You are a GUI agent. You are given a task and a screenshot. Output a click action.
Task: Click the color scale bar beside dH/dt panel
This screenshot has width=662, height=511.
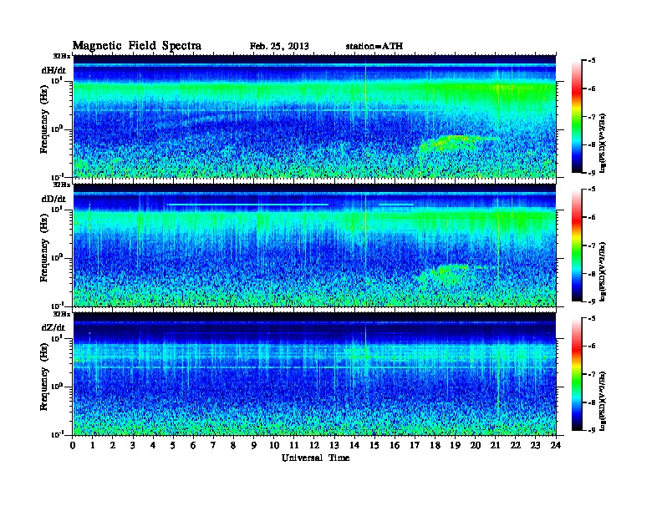coord(577,117)
